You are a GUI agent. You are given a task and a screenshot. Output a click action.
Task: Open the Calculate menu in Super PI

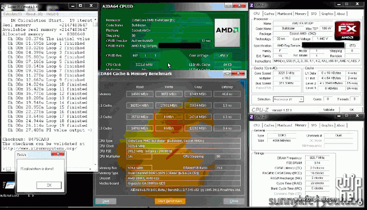click(x=13, y=14)
